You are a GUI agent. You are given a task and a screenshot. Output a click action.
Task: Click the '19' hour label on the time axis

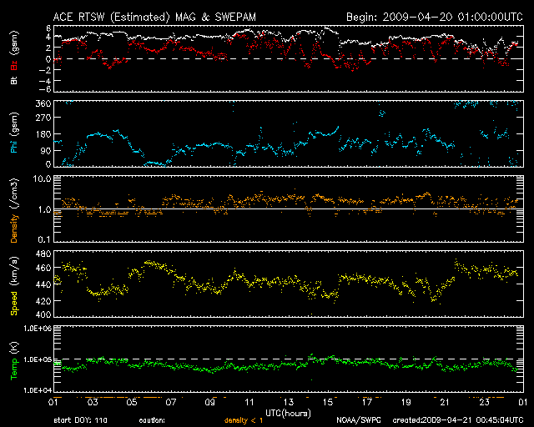click(x=406, y=403)
